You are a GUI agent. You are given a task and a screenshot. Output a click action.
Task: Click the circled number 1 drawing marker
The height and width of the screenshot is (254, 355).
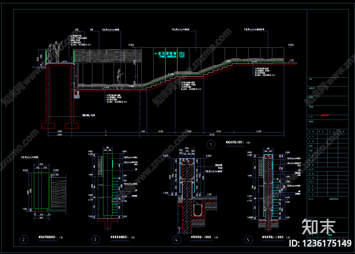point(211,144)
